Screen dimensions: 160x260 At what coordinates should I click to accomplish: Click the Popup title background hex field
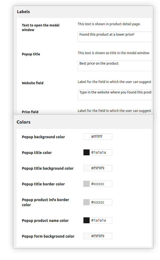click(x=101, y=168)
